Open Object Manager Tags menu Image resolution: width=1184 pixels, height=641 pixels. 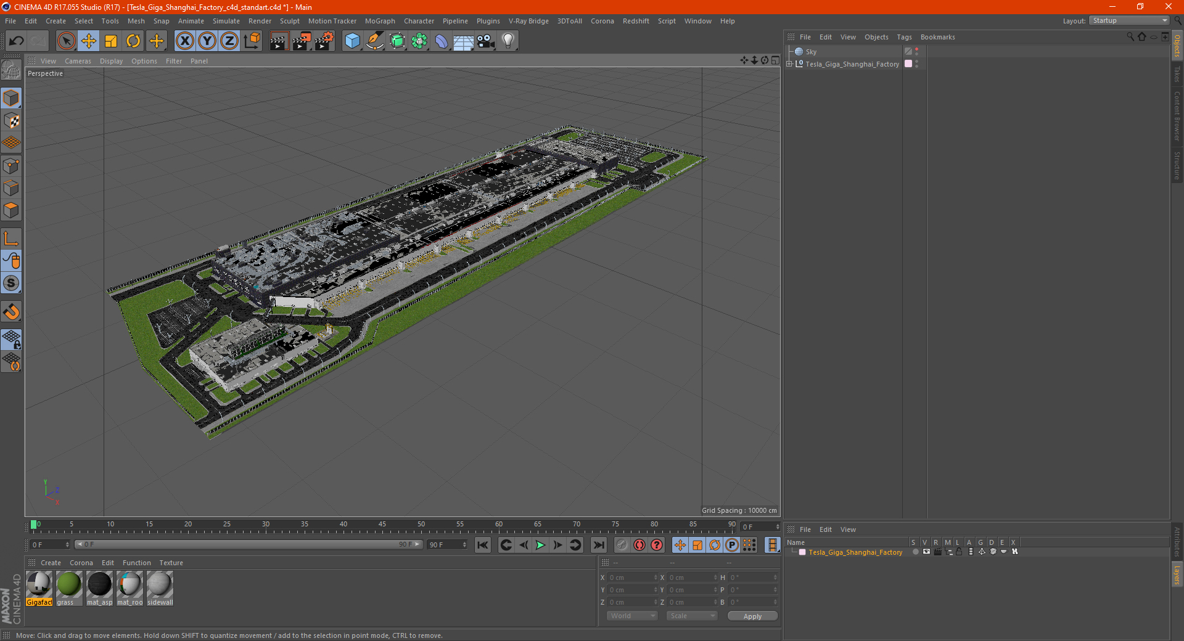click(x=904, y=37)
